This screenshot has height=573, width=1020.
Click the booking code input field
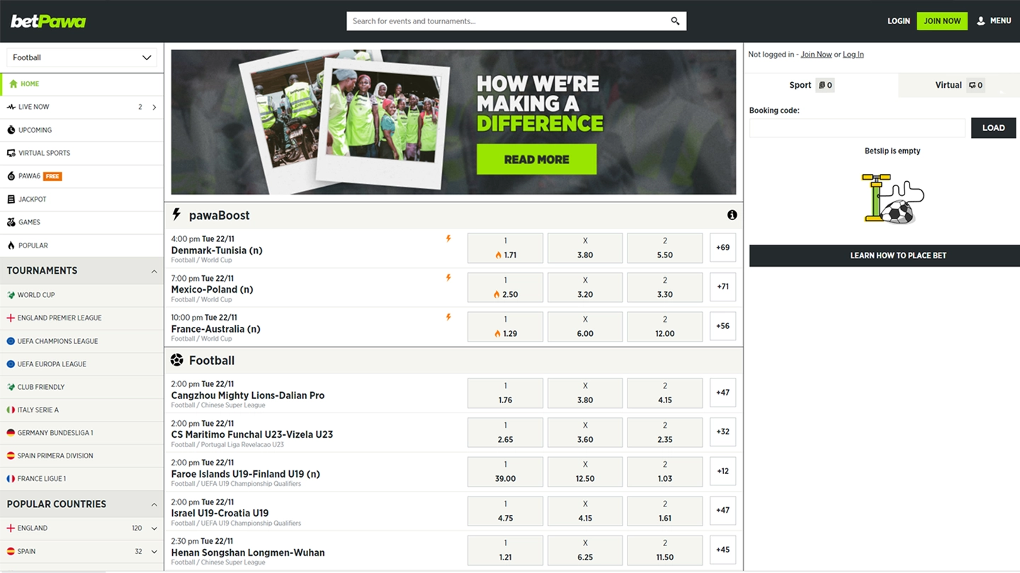(857, 128)
